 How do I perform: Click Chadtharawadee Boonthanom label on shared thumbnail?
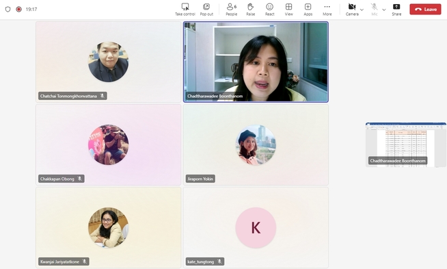click(x=398, y=161)
